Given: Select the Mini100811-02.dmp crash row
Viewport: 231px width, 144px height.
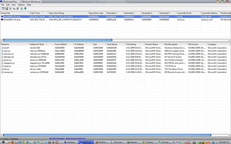Looking at the screenshot, I should pyautogui.click(x=115, y=17).
